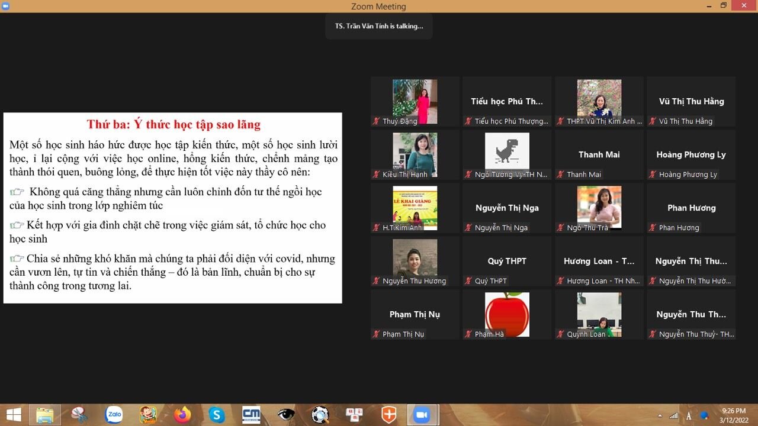
Task: Launch Firefox from the taskbar
Action: pyautogui.click(x=182, y=415)
